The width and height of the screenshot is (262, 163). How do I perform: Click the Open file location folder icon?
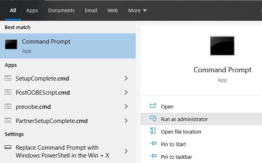(x=153, y=132)
